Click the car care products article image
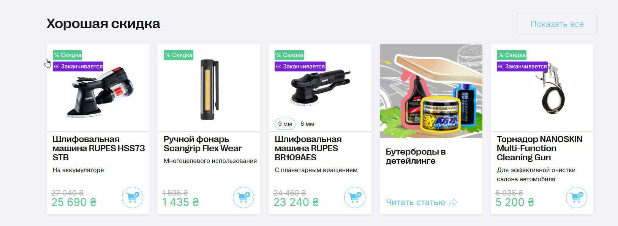Viewport: 618px width, 226px height. 431,91
